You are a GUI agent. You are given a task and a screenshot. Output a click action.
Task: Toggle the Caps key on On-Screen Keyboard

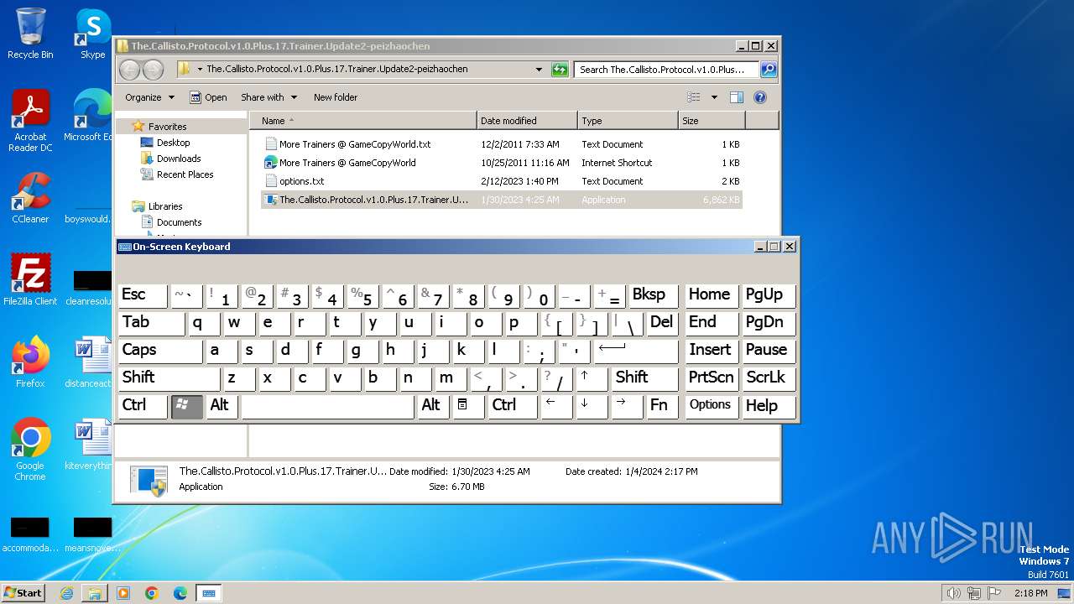tap(160, 351)
